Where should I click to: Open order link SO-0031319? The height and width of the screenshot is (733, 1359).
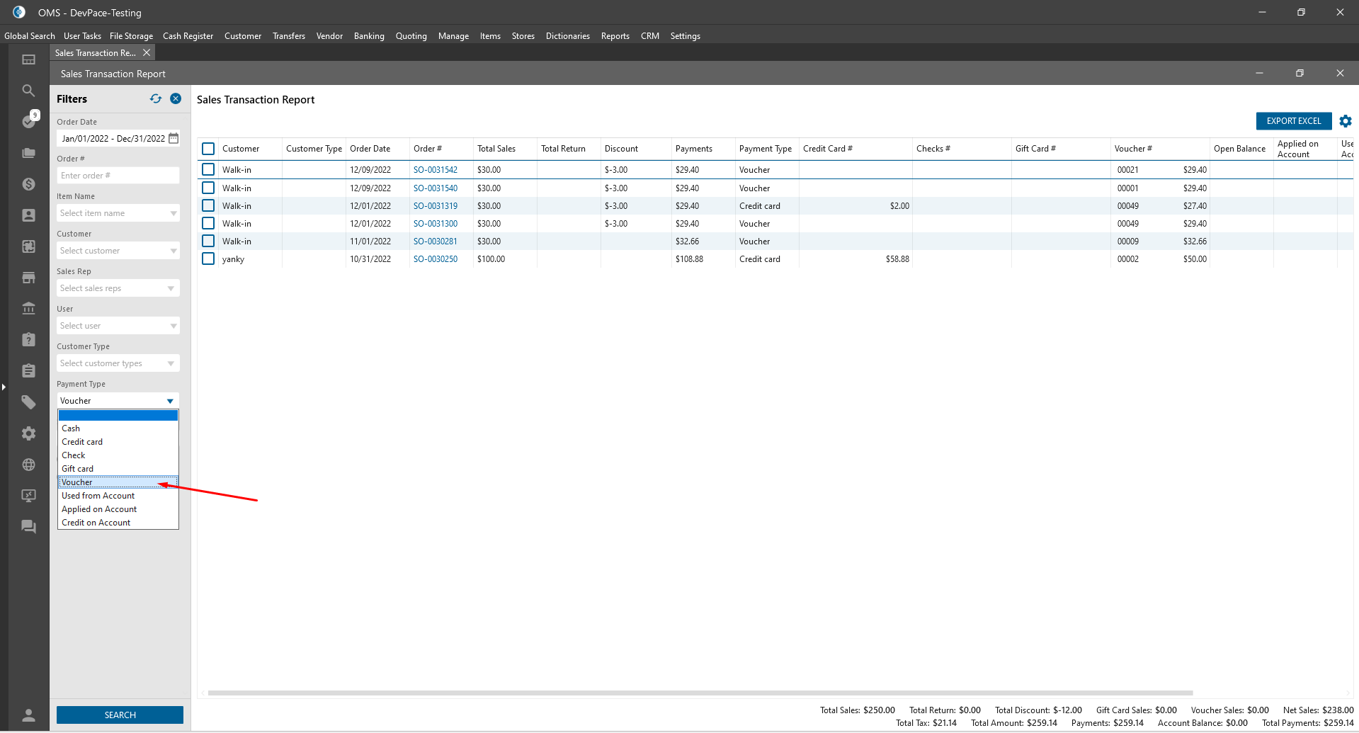436,206
